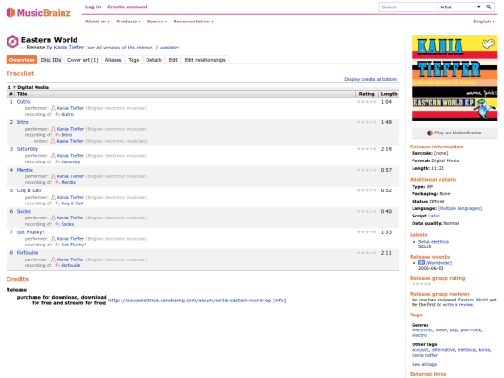Open the Search dropdown menu
This screenshot has width=504, height=378.
(x=157, y=21)
